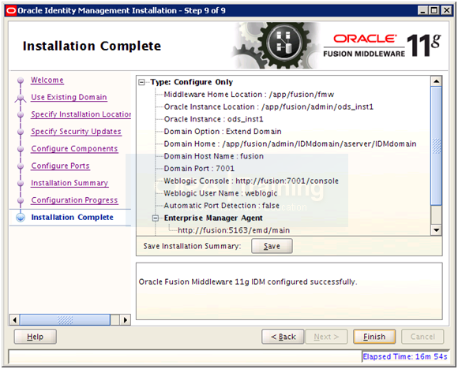Go to Use Existing Domain step

[69, 97]
